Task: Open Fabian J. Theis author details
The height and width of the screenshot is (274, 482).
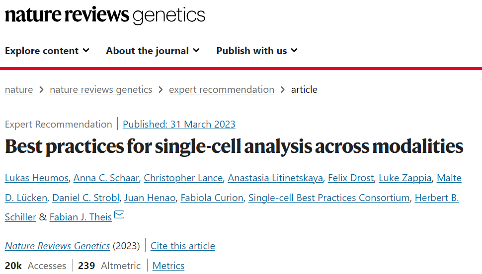Action: point(80,217)
